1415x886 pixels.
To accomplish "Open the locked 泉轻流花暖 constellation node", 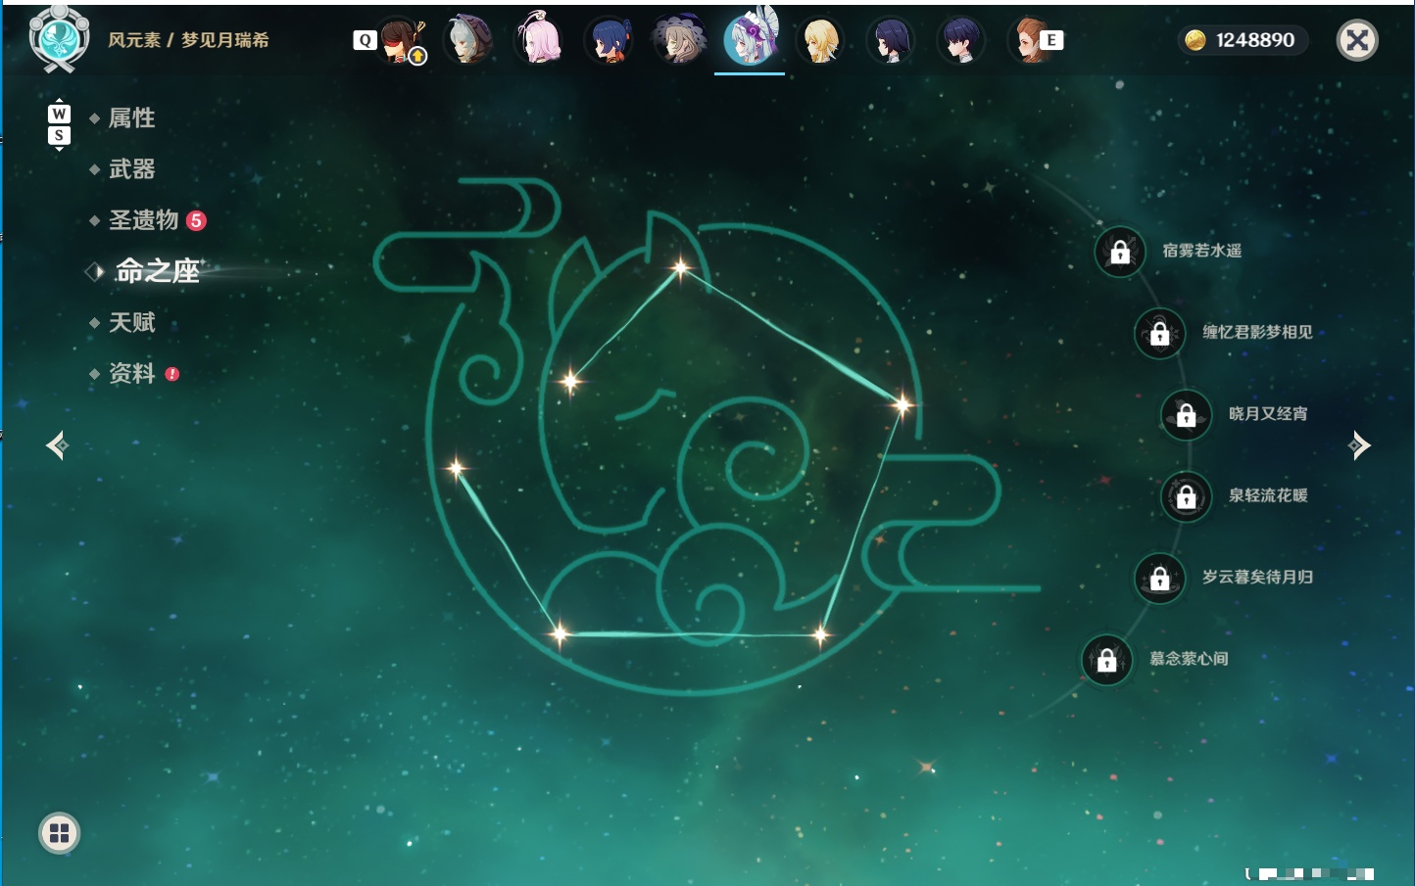I will coord(1186,496).
